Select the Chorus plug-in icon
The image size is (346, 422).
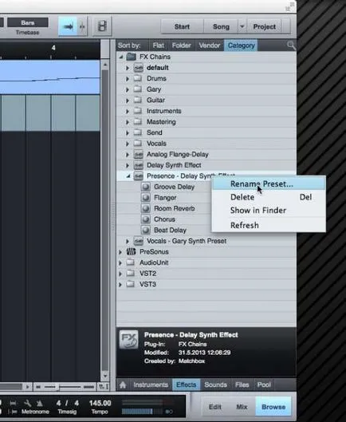(146, 219)
